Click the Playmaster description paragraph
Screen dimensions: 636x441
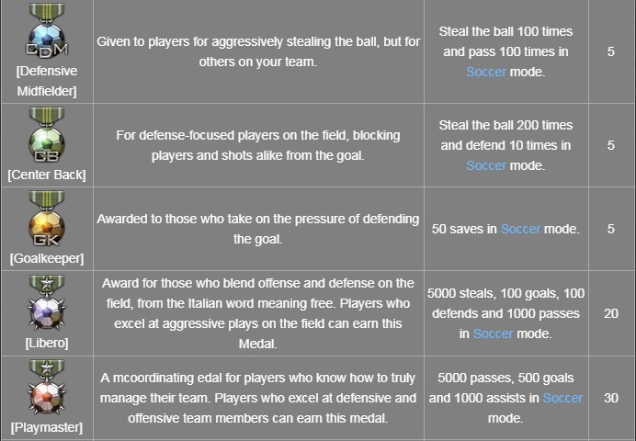coord(257,398)
